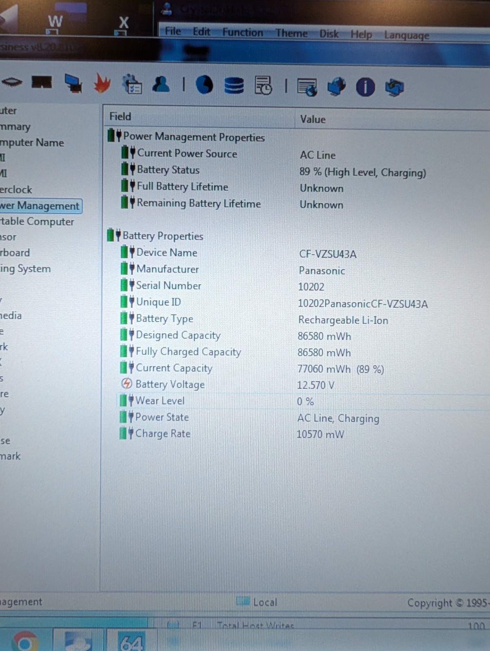This screenshot has height=651, width=490.
Task: Click the blue circle info icon
Action: (365, 87)
